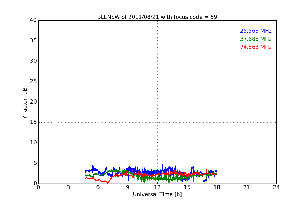Click y-axis tick label '25'
307x204 pixels.
click(x=33, y=82)
